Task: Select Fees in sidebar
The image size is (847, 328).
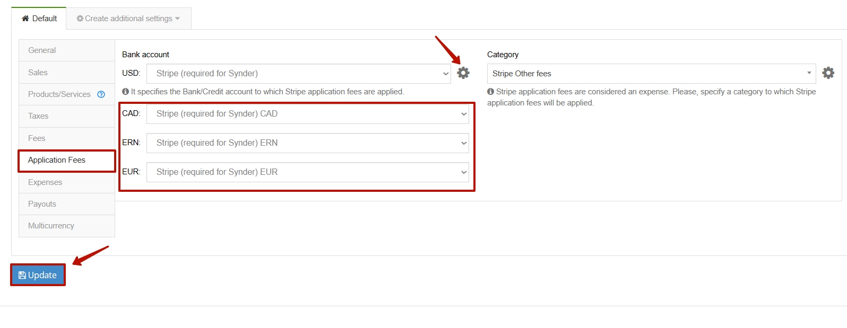Action: (67, 138)
